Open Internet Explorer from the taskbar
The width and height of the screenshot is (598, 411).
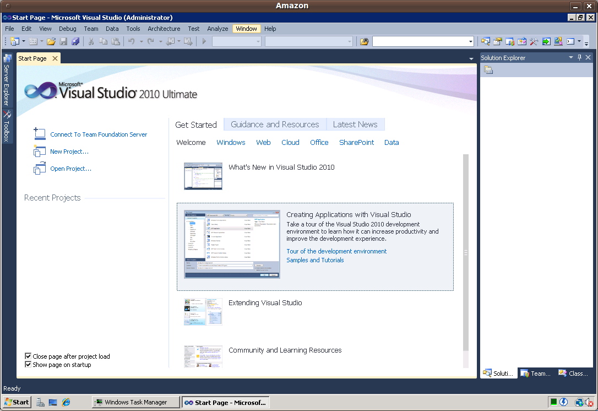tap(66, 402)
